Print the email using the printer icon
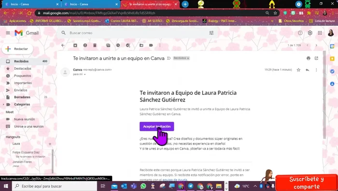Image resolution: width=338 pixels, height=191 pixels. tap(309, 58)
